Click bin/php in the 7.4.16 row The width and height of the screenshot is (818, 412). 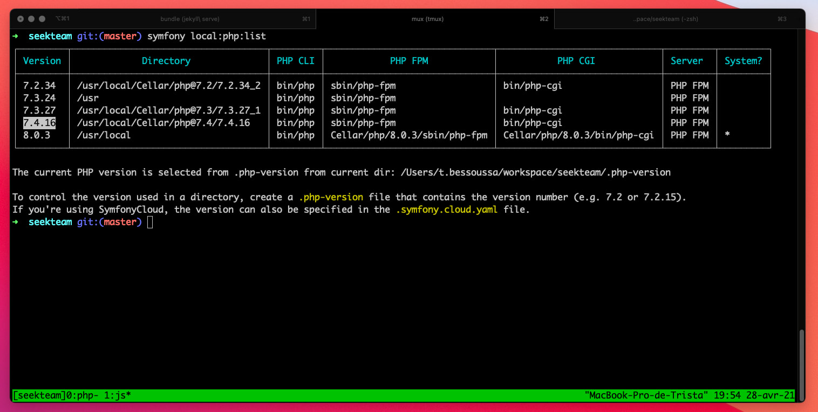[x=296, y=123]
